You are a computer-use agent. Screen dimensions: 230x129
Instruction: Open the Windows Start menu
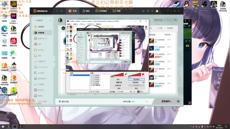point(3,127)
